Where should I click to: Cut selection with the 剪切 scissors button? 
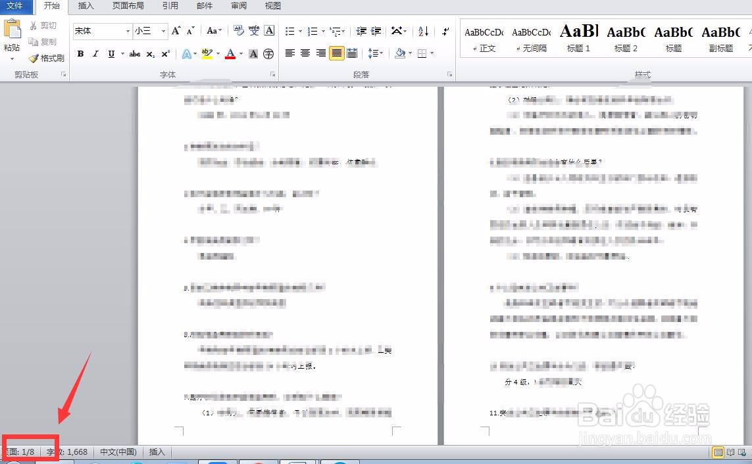(43, 26)
